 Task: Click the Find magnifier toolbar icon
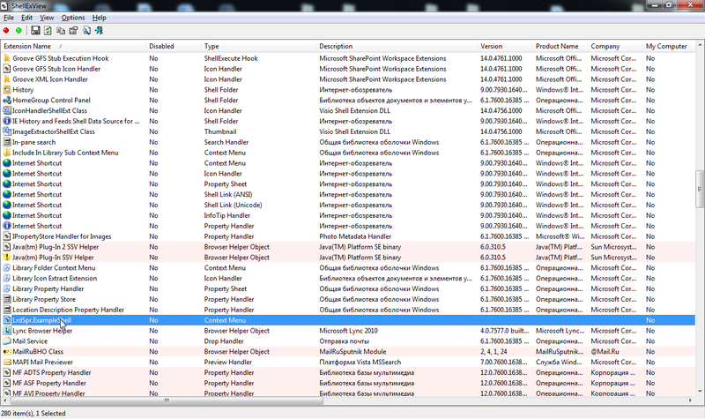point(86,31)
